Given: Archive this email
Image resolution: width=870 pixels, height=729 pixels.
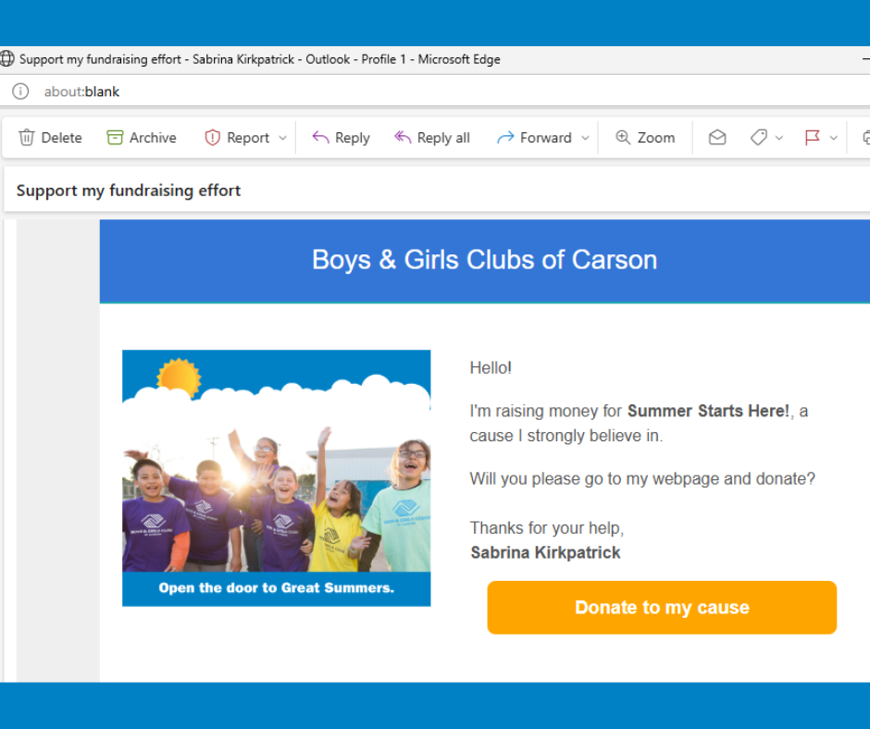Looking at the screenshot, I should (142, 137).
